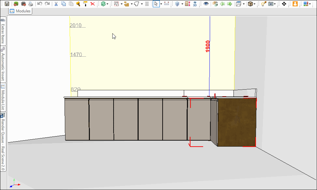Click the 2010 height marker

(76, 25)
